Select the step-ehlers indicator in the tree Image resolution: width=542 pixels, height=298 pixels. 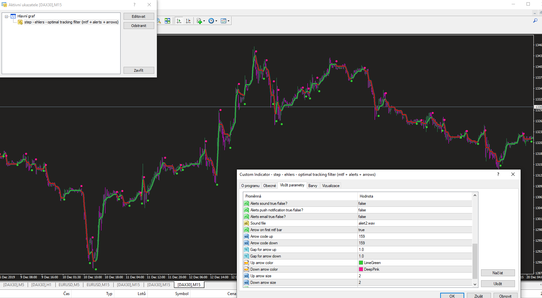coord(71,22)
